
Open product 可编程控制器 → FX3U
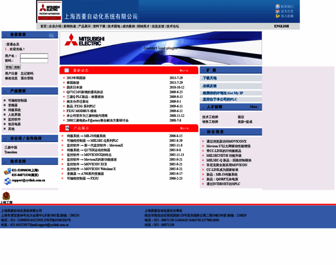[83, 178]
